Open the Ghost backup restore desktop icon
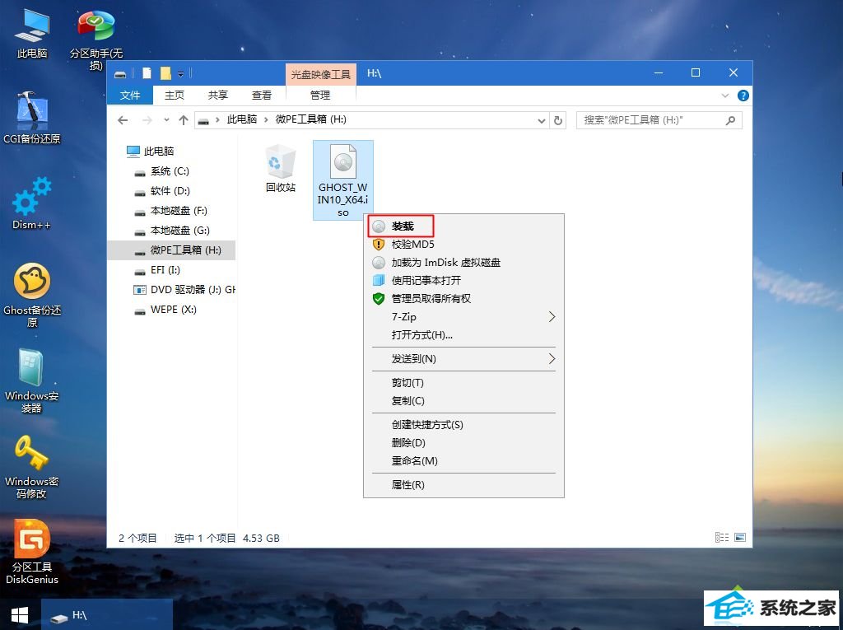Viewport: 843px width, 630px height. [31, 282]
